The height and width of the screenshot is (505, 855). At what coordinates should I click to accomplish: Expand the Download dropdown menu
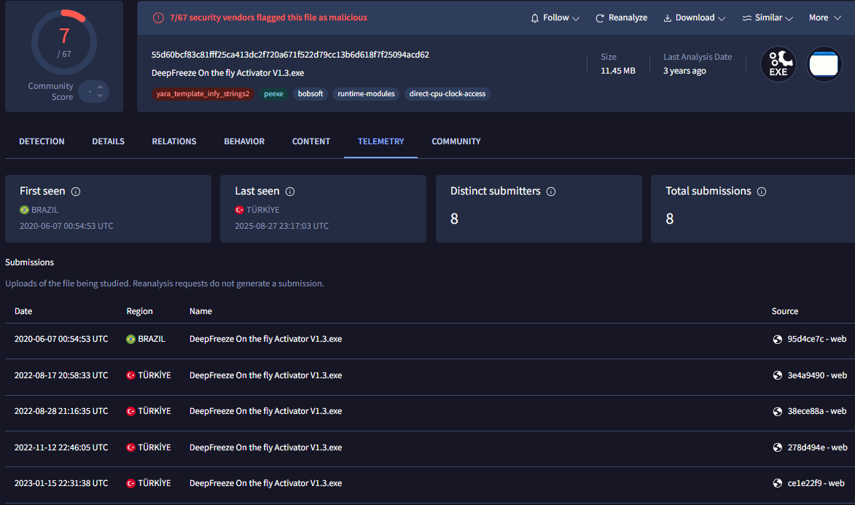tap(694, 17)
